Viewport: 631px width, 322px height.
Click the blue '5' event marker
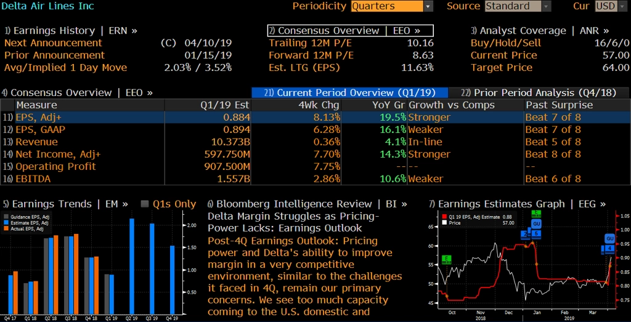tap(536, 233)
